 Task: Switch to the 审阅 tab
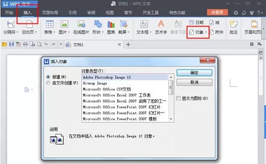point(91,13)
